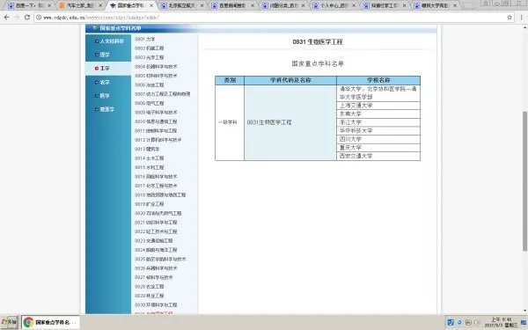Image resolution: width=528 pixels, height=330 pixels.
Task: Open 0814 土木工程 link
Action: (150, 158)
